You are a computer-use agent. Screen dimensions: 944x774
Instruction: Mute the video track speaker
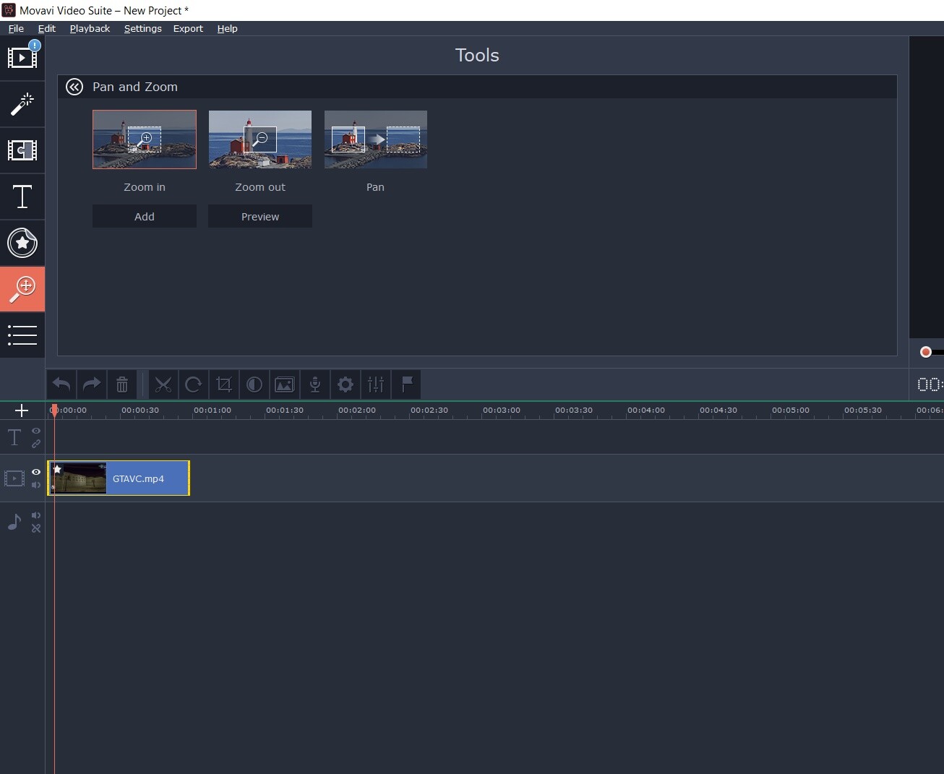click(36, 485)
